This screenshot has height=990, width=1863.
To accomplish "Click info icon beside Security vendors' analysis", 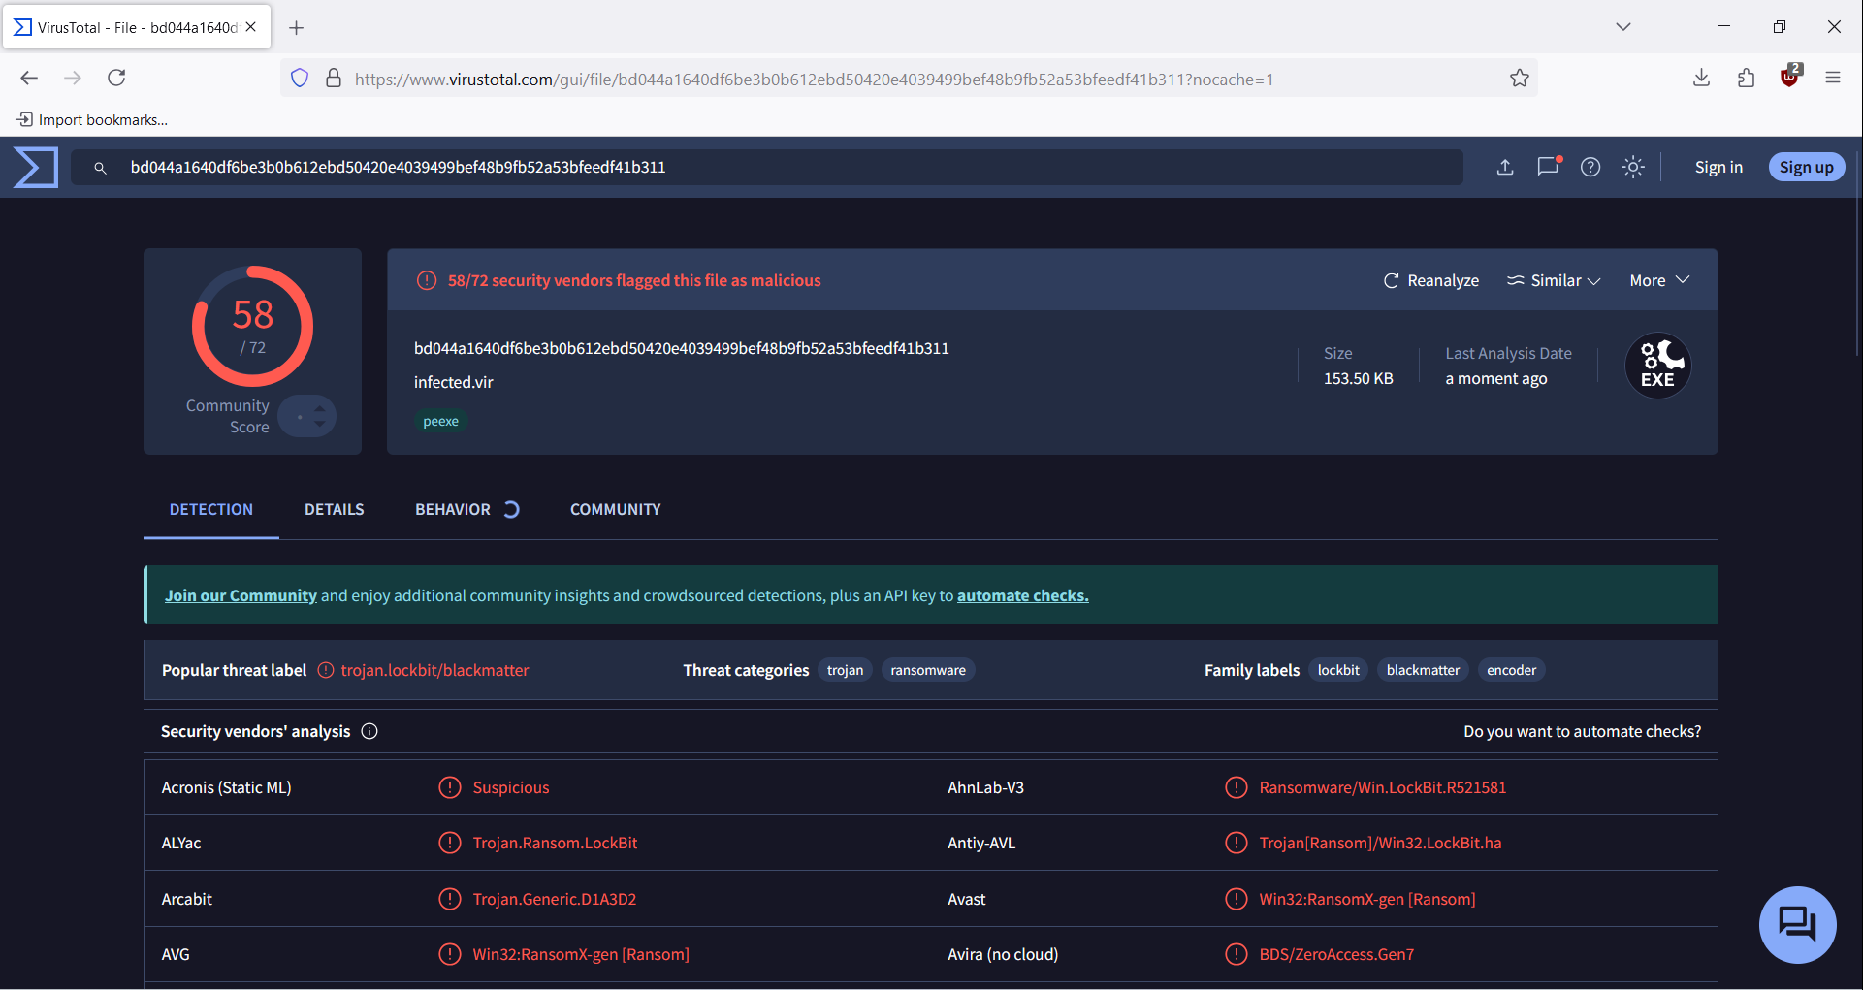I will pos(369,731).
